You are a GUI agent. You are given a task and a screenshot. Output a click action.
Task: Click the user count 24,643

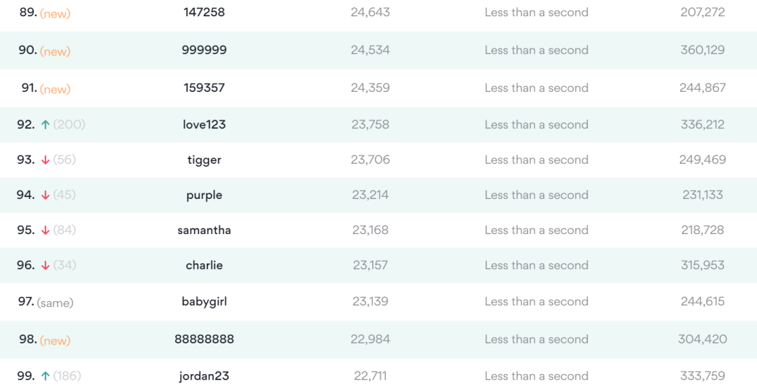tap(370, 12)
